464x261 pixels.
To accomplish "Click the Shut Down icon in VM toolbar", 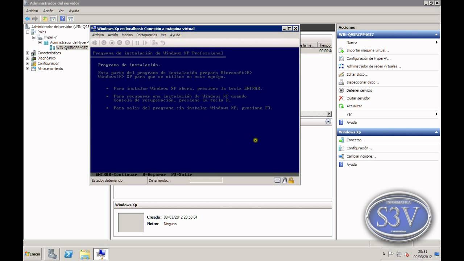I will [120, 43].
